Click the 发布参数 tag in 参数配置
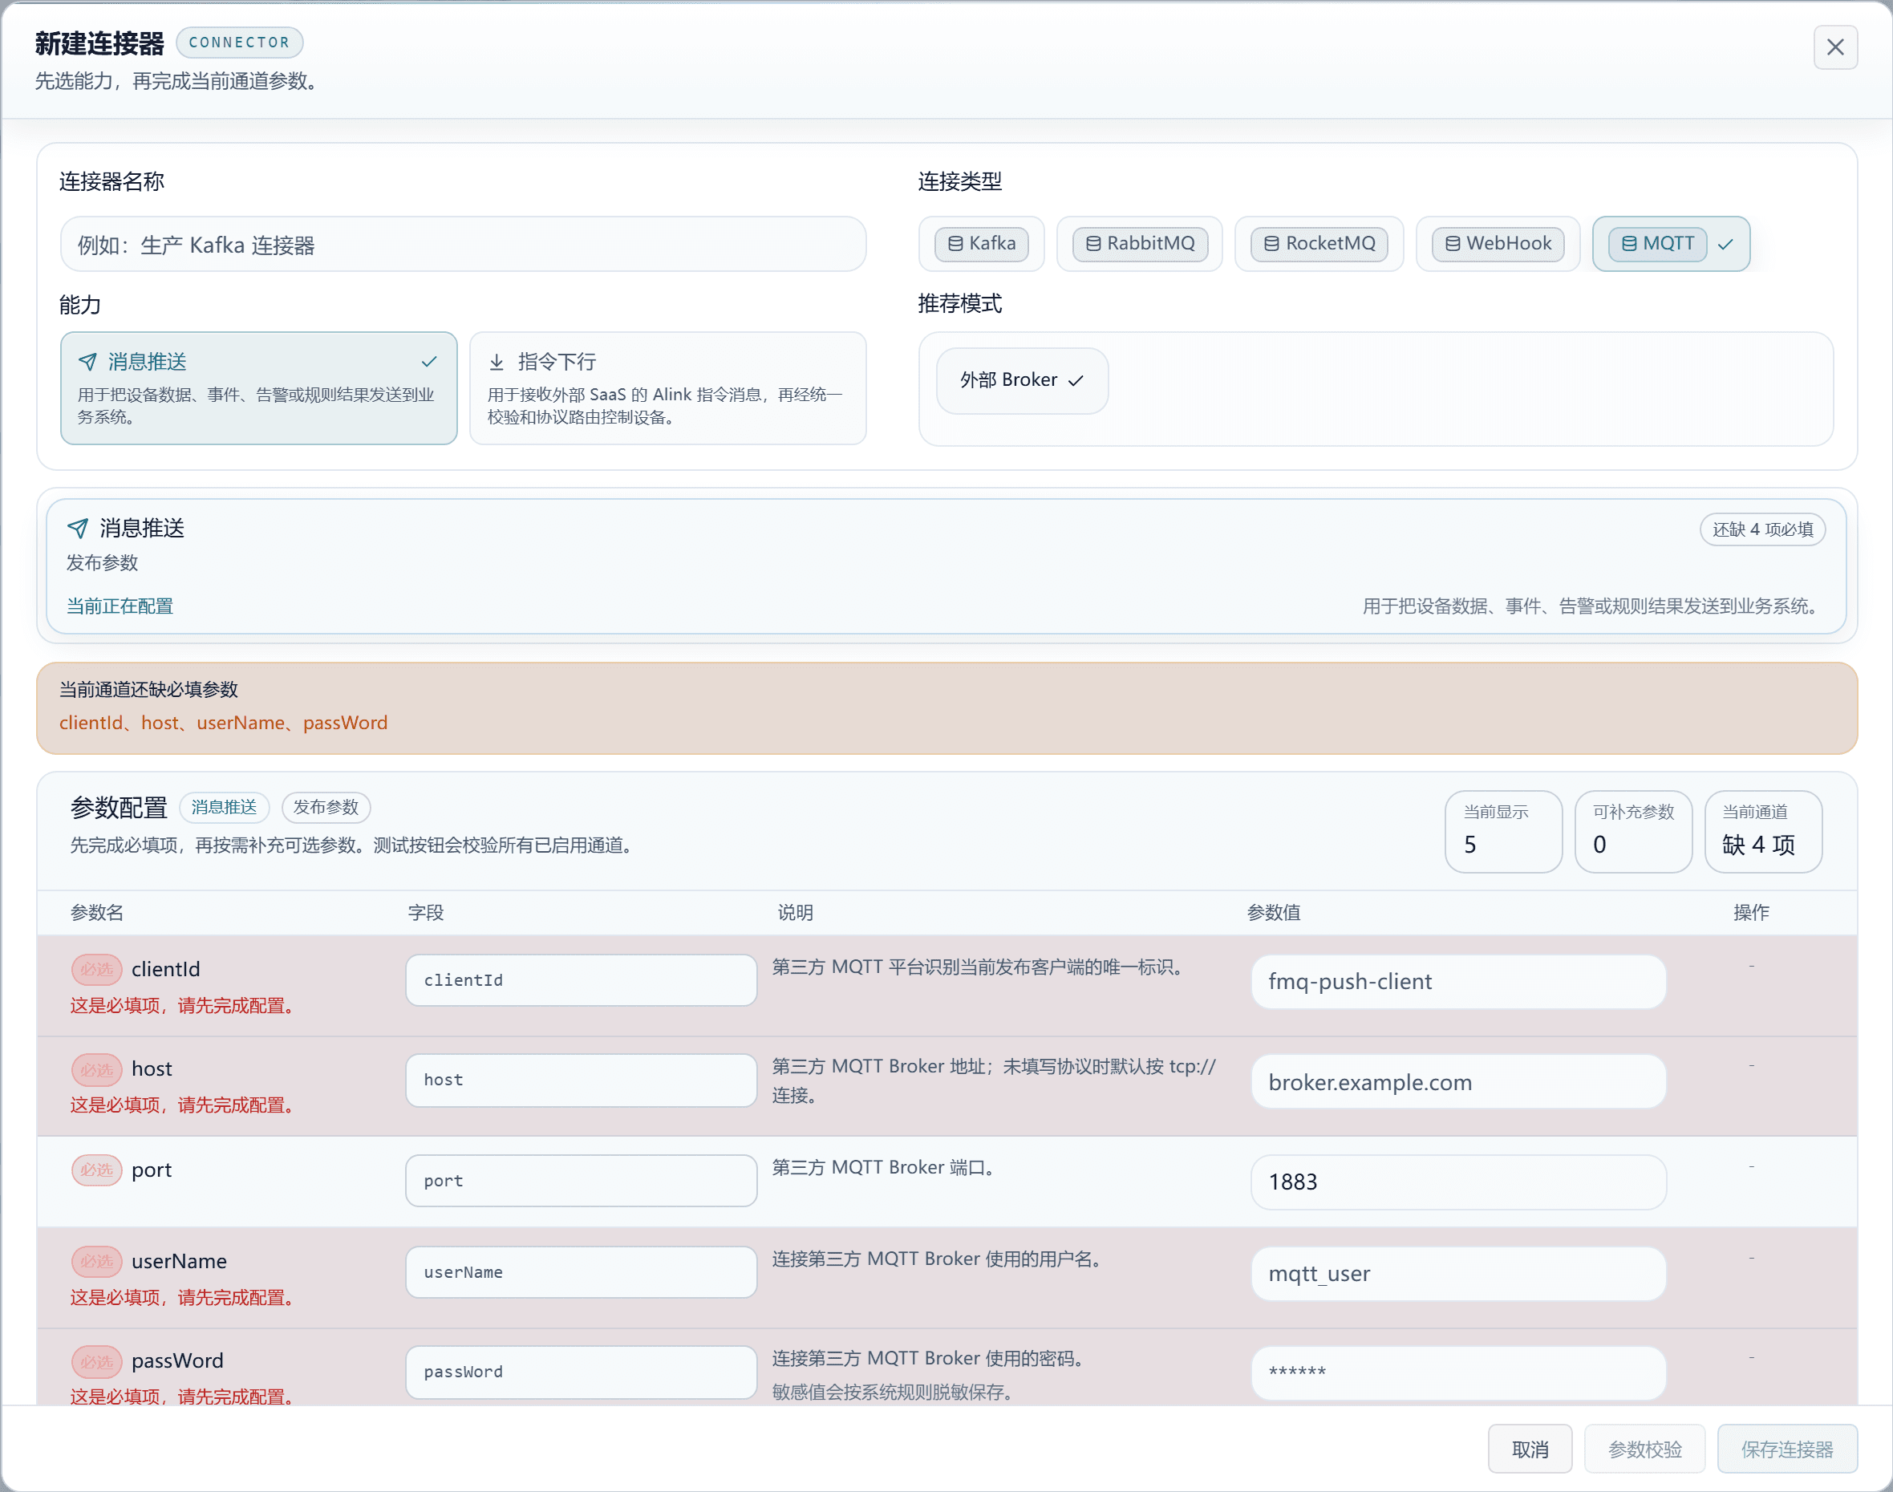 [x=326, y=807]
